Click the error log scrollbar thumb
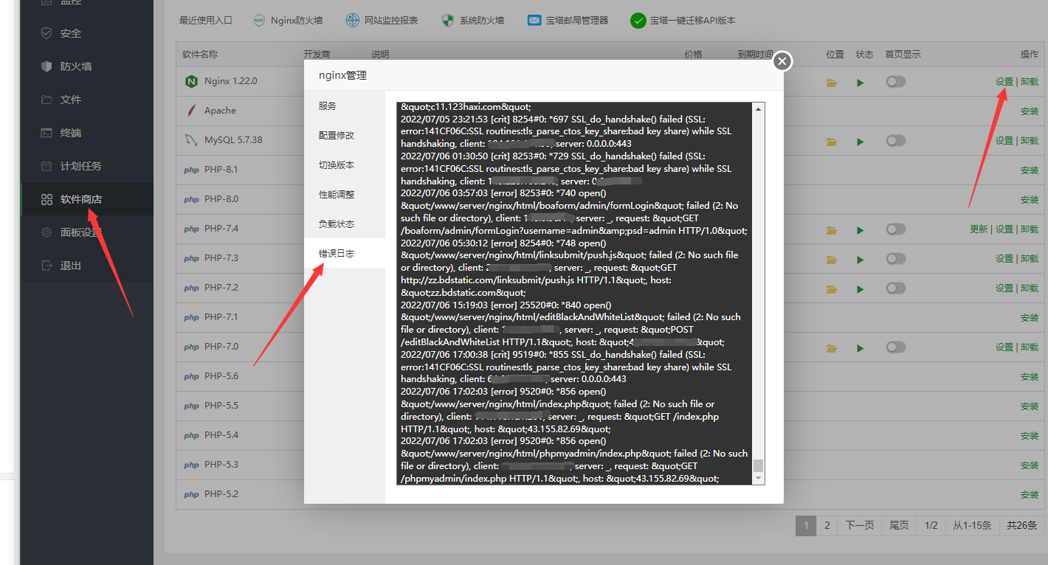 coord(758,465)
